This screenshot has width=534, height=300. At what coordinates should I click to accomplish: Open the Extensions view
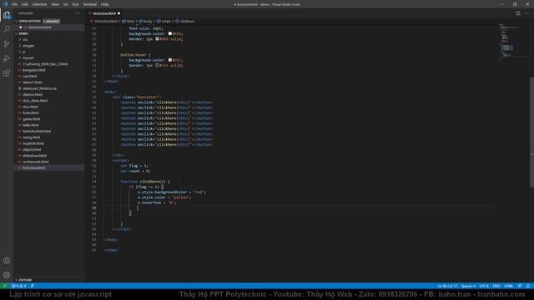coord(7,73)
